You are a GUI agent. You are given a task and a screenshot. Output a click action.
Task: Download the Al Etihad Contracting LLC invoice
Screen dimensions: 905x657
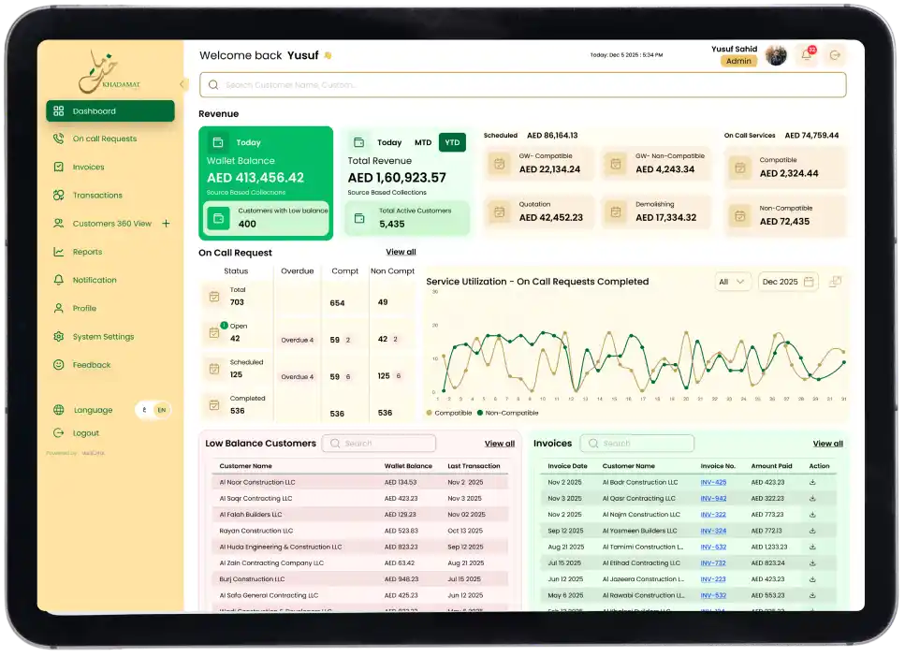(812, 562)
